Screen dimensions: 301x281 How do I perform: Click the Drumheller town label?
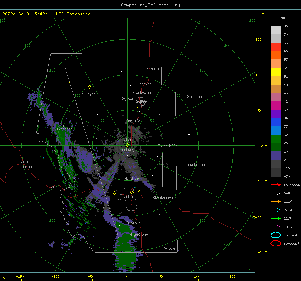(x=196, y=165)
